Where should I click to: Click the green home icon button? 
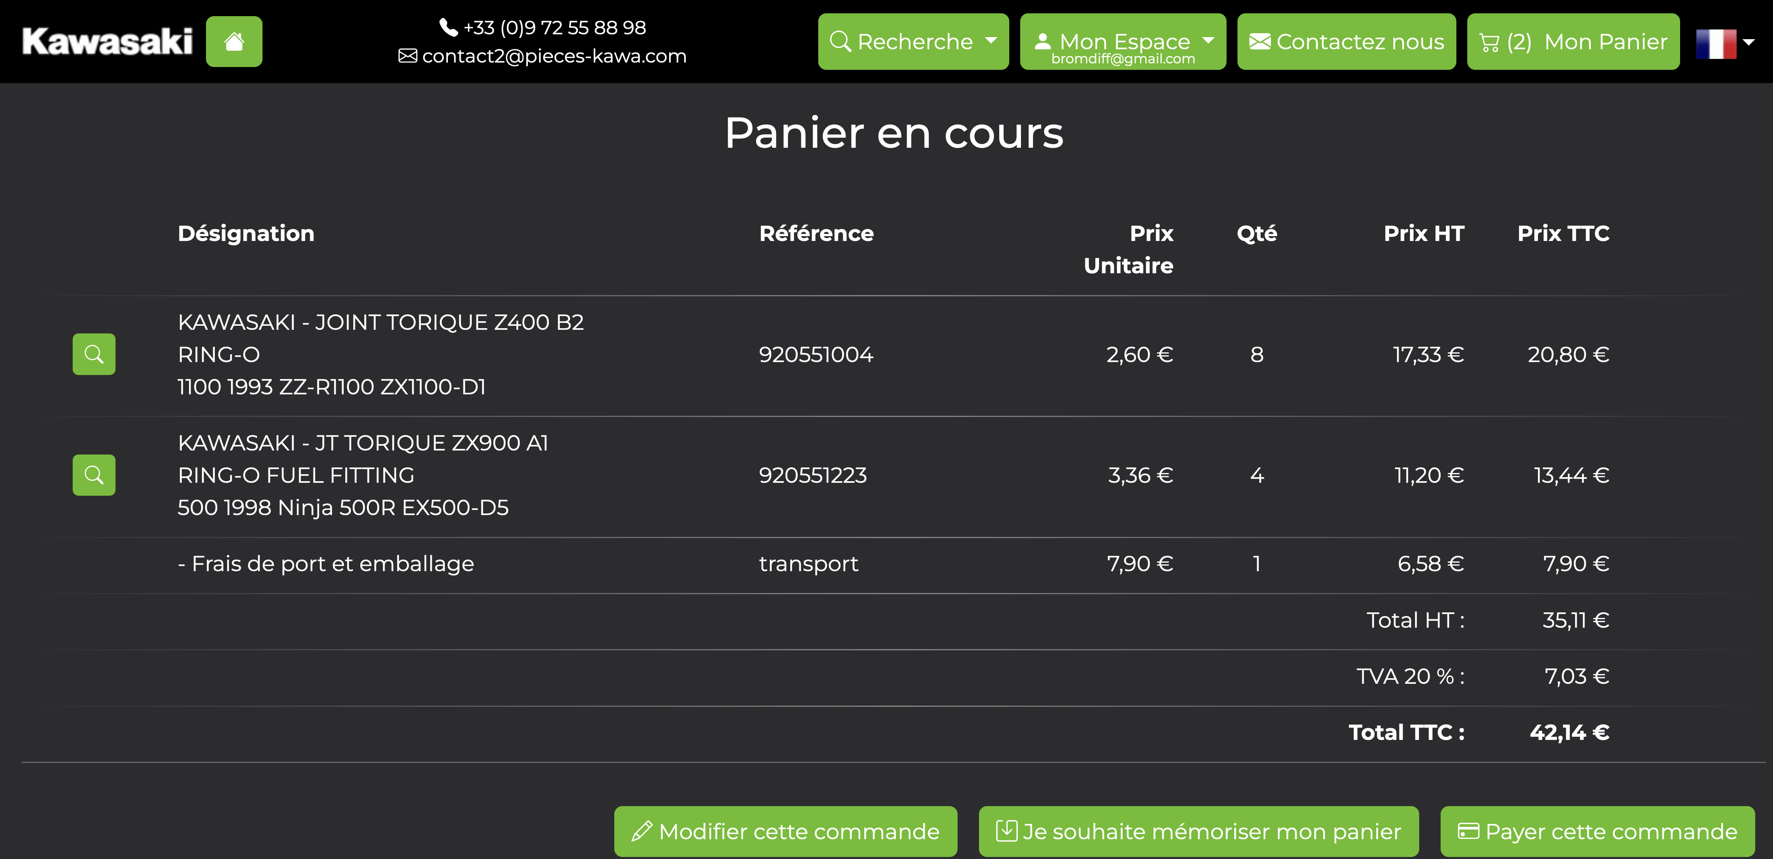233,41
